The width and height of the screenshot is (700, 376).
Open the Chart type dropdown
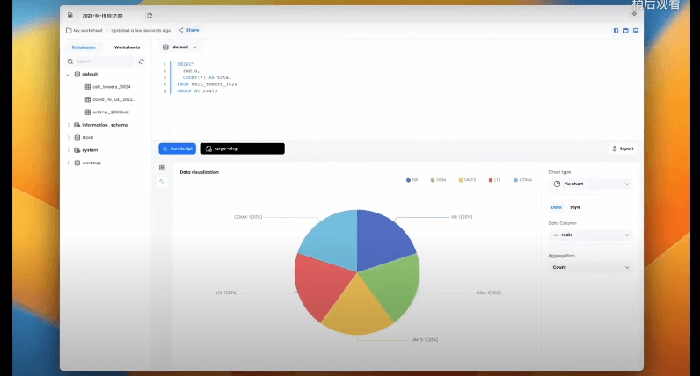point(590,184)
